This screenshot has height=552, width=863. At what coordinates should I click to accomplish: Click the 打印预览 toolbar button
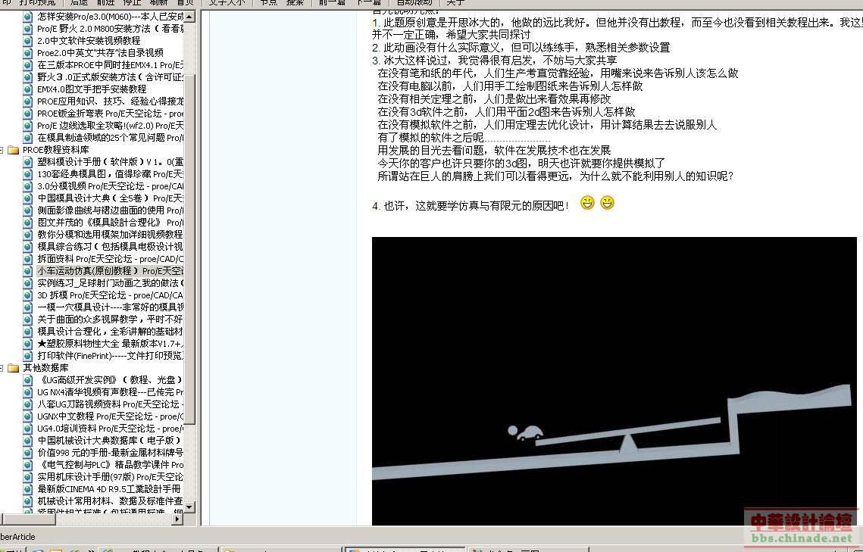(x=37, y=3)
